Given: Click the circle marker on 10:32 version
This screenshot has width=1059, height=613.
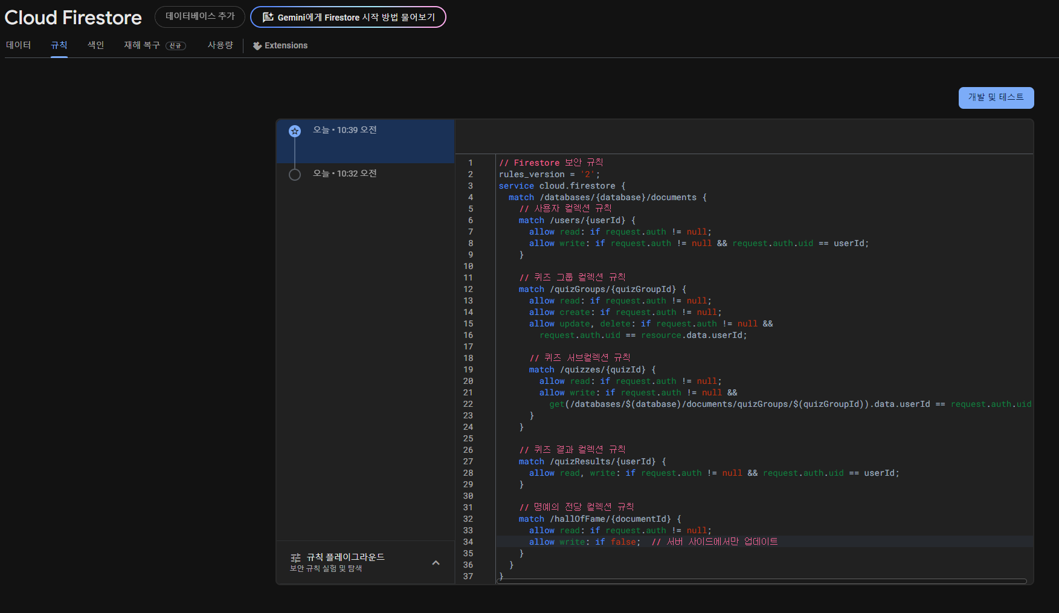Looking at the screenshot, I should pos(295,175).
